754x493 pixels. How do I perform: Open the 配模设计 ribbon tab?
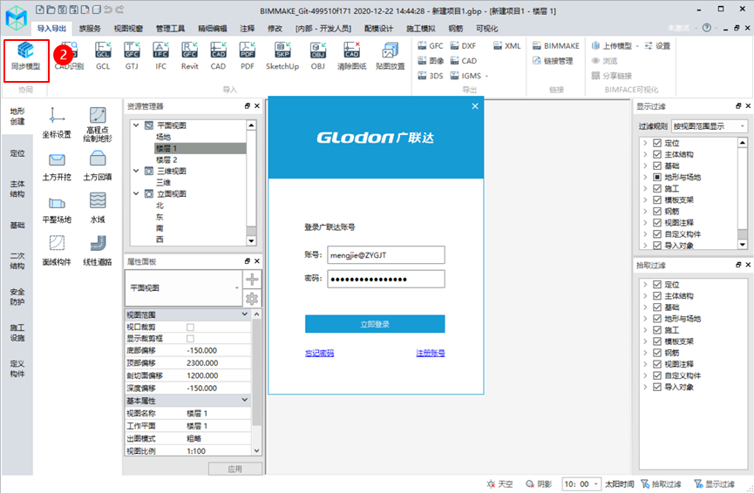pyautogui.click(x=378, y=29)
